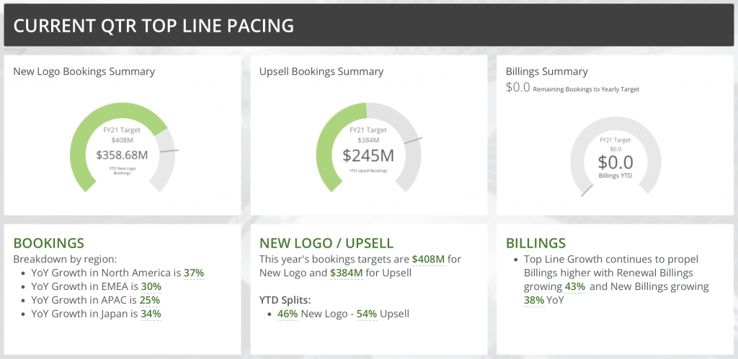
Task: Click the Billings Summary gauge dial
Action: tap(615, 156)
